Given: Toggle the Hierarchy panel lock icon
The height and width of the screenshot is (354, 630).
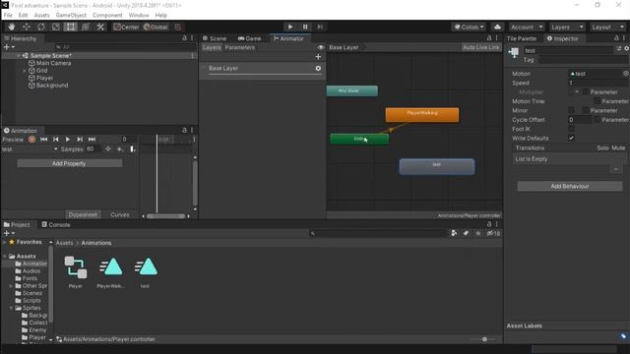Looking at the screenshot, I should pos(184,38).
